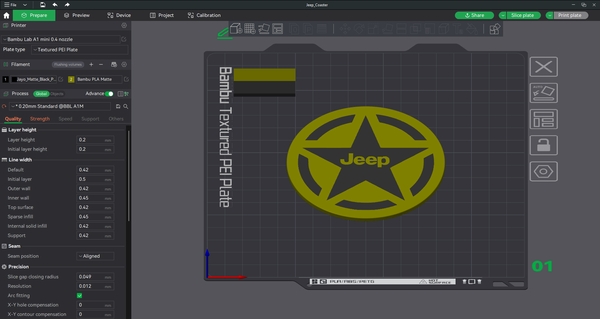Open the Plate type dropdown
The image size is (600, 319).
coord(80,50)
